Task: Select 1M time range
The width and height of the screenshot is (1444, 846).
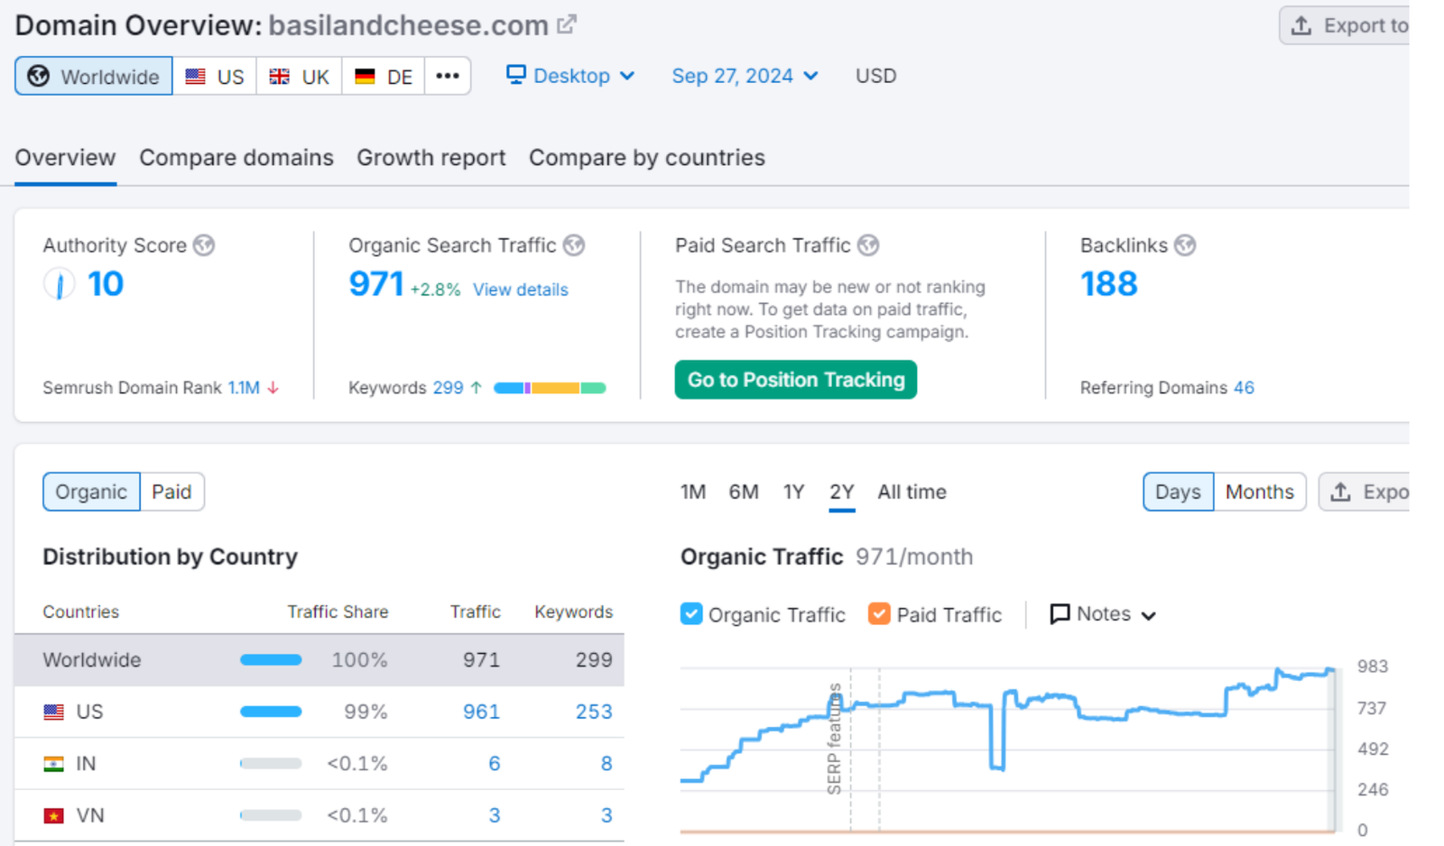Action: coord(693,492)
